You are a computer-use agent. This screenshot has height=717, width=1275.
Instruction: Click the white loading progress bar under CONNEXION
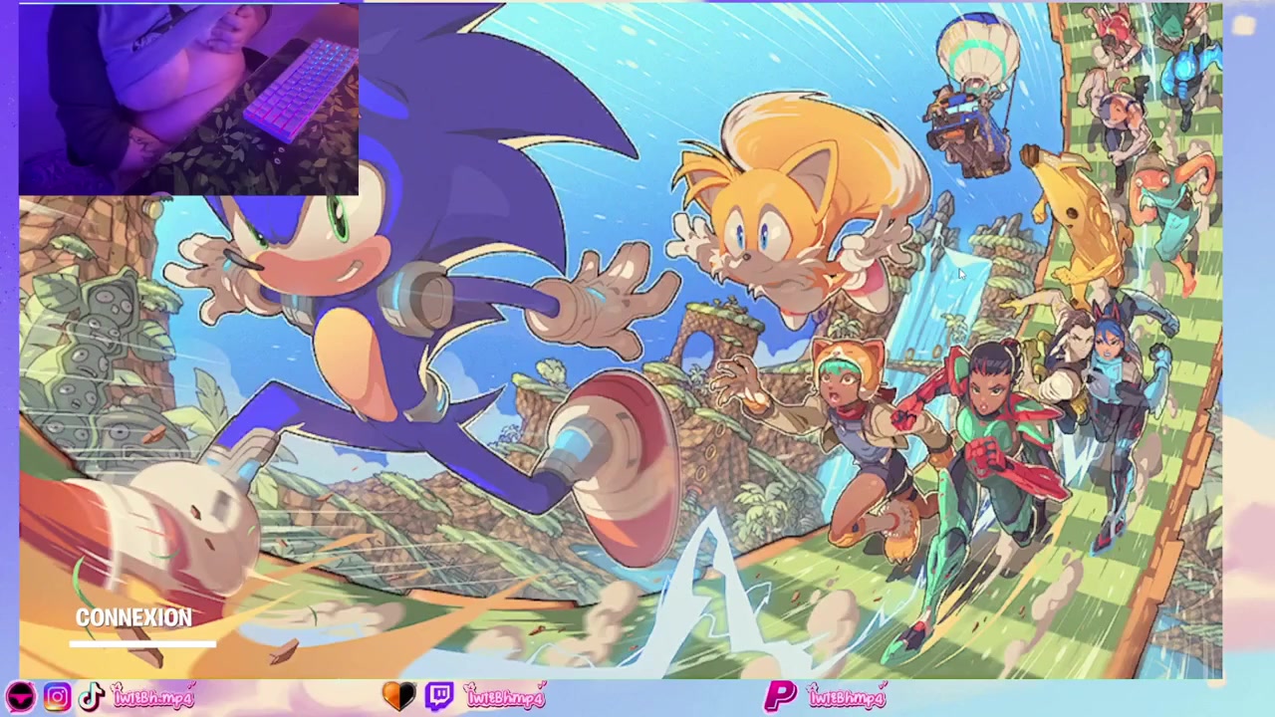[x=142, y=643]
